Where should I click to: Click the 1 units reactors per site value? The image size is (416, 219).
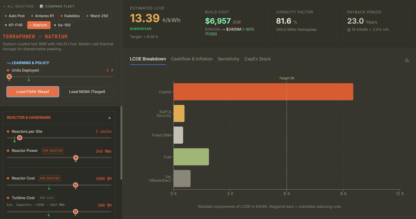(104, 132)
